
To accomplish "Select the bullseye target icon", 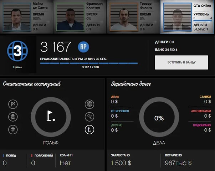I will tap(89, 104).
